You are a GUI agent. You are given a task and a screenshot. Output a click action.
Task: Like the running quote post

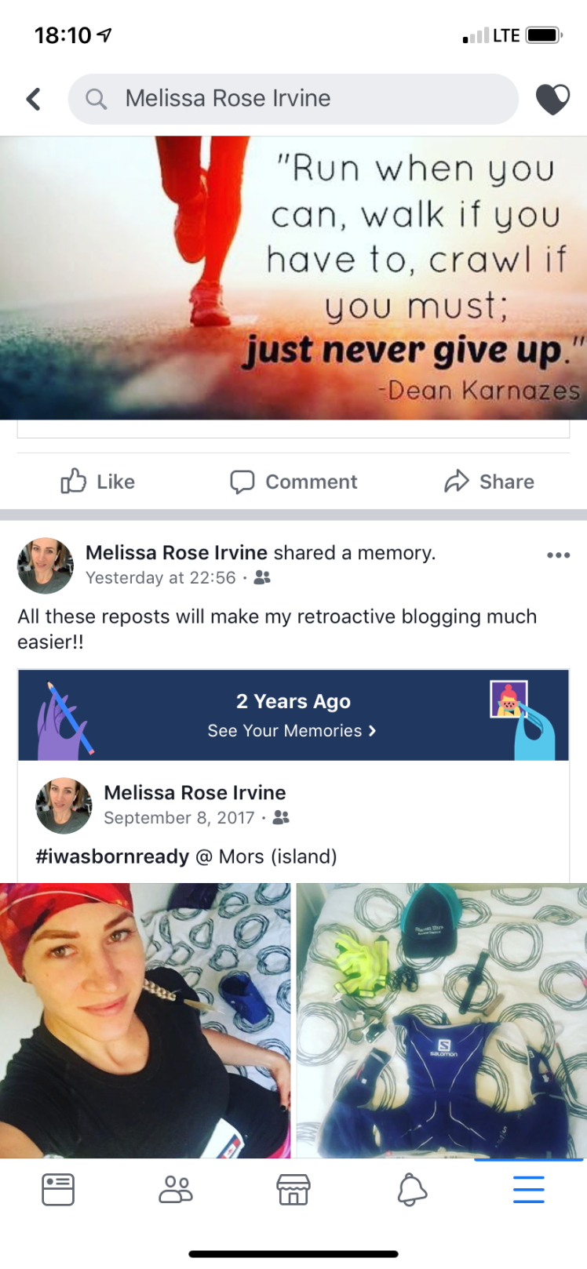[x=98, y=482]
